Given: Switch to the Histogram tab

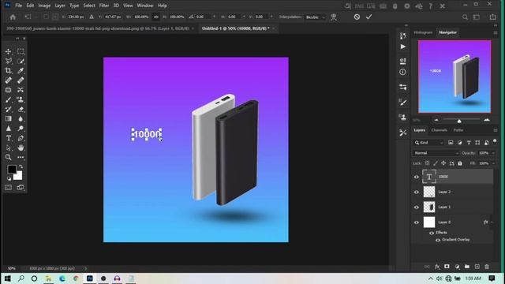Looking at the screenshot, I should click(423, 32).
